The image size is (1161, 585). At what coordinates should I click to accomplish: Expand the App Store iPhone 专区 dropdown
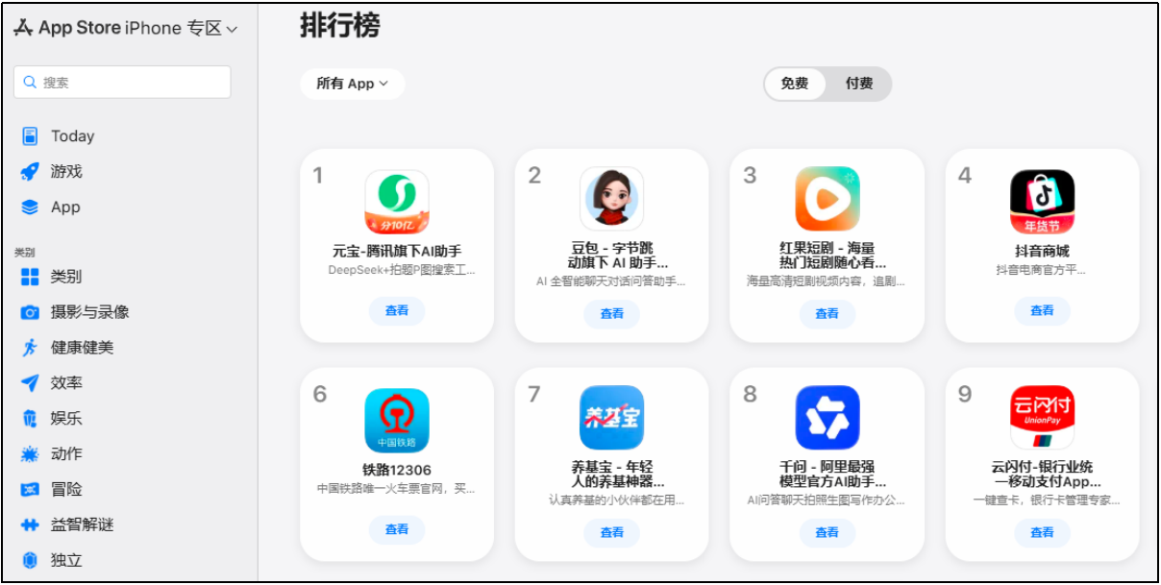point(126,28)
